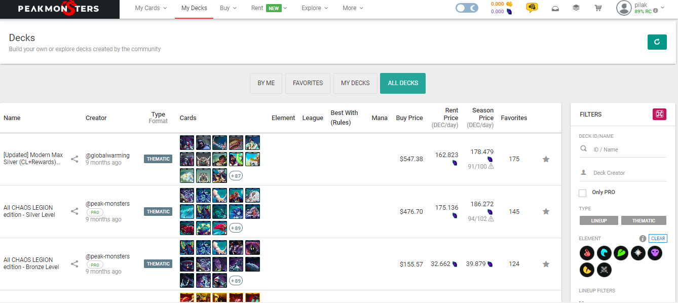Screen dimensions: 678x303
Task: Open the shopping cart
Action: (598, 8)
